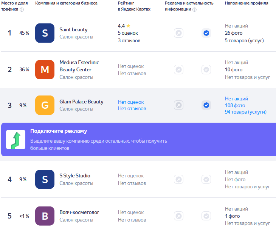Viewport: 276px width, 234px height.
Task: Click the Glam Palace Beauty G logo
Action: [45, 105]
